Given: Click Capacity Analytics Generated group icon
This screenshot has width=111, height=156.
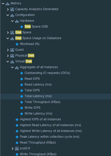Looking at the screenshot, I should (12, 10).
